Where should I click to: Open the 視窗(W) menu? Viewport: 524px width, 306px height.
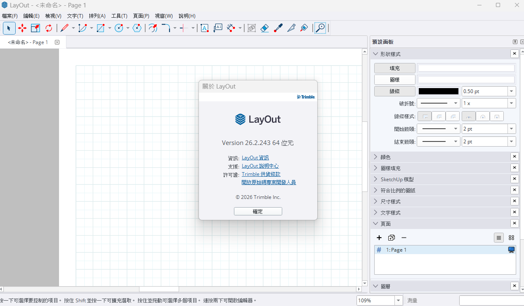coord(164,16)
